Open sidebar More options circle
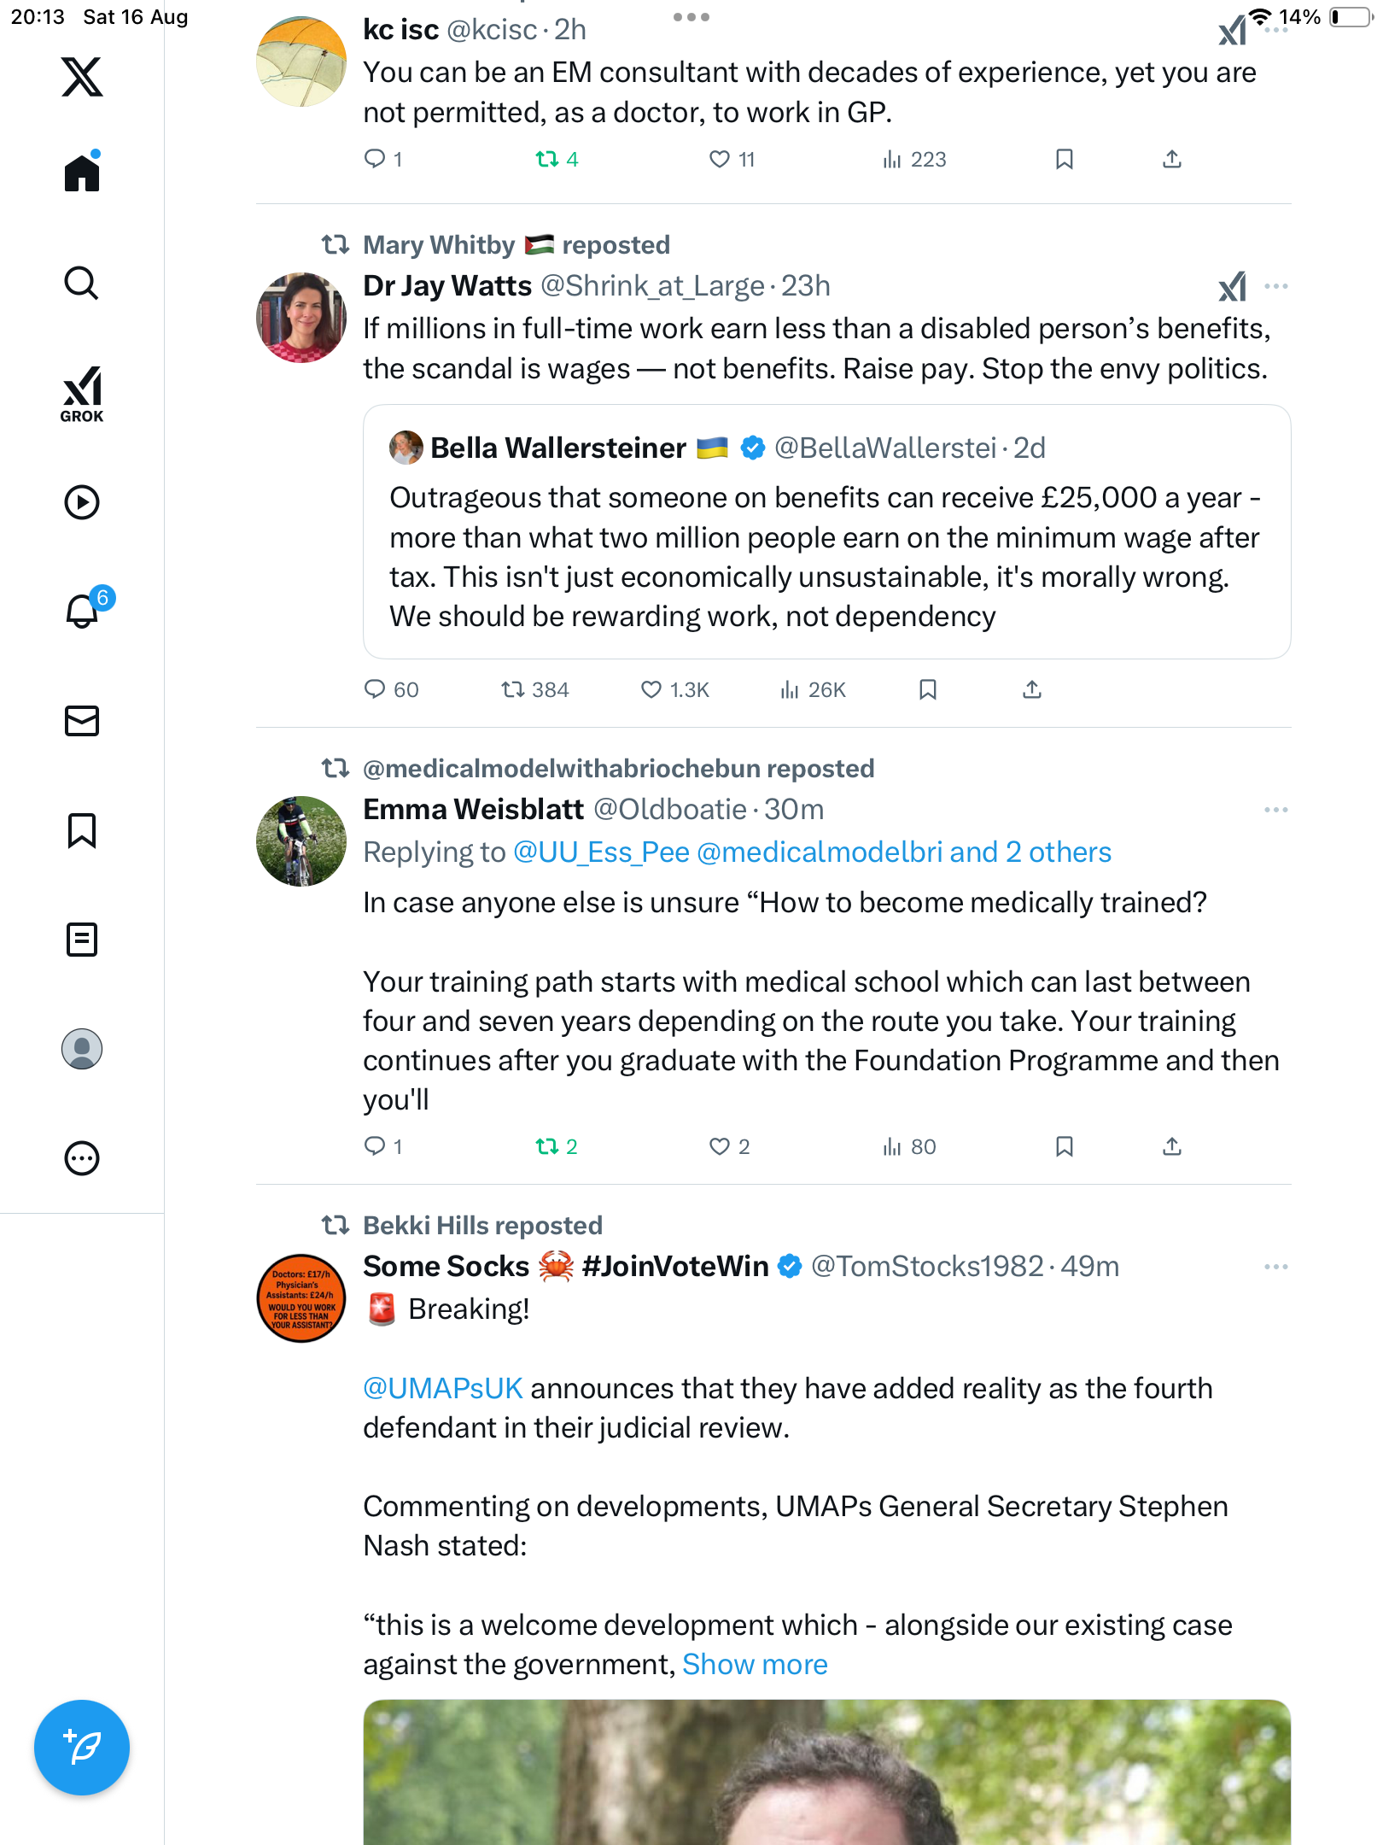1383x1845 pixels. pos(82,1158)
